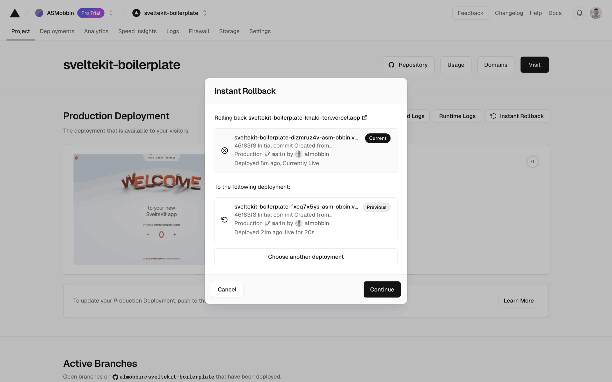The height and width of the screenshot is (382, 612).
Task: Click the Instant Rollback dialog title
Action: [x=245, y=91]
